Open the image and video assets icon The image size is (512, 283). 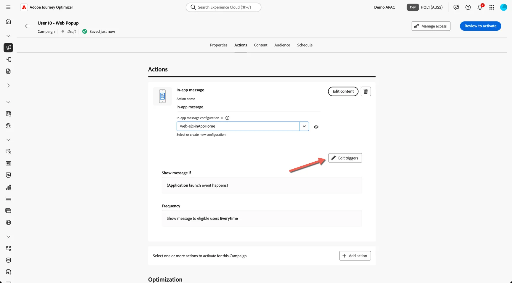pyautogui.click(x=8, y=152)
